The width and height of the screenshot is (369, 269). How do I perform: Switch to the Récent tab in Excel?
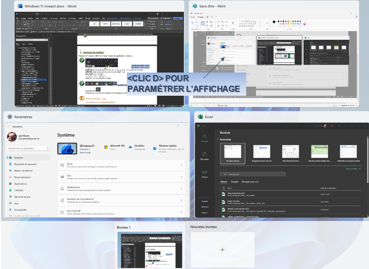click(224, 182)
